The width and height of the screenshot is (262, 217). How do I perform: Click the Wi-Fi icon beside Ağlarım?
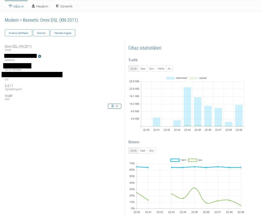(10, 6)
